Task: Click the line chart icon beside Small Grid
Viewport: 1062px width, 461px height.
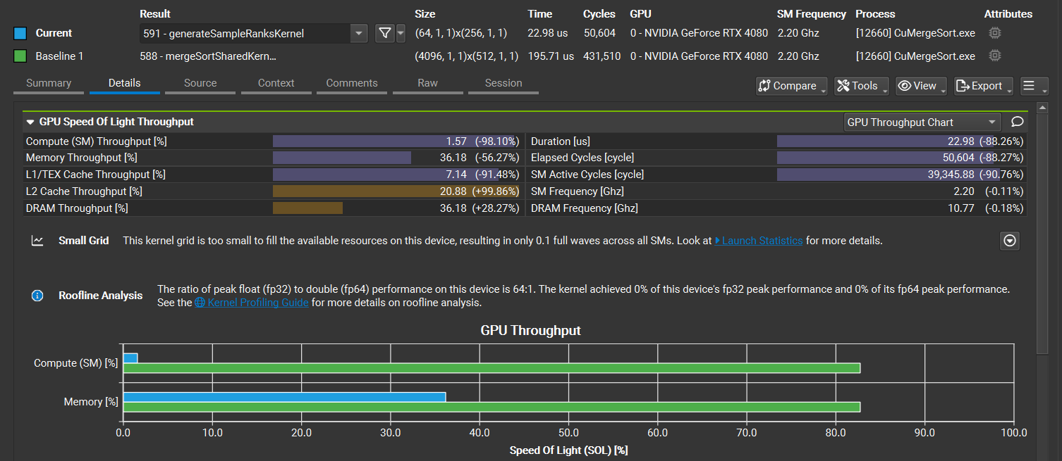Action: click(37, 240)
